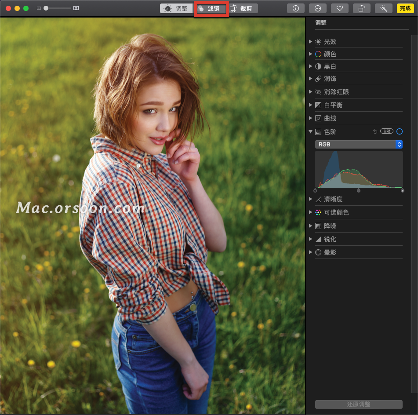Expand the 白平衡 section
Screen dimensions: 418x415
pyautogui.click(x=310, y=105)
